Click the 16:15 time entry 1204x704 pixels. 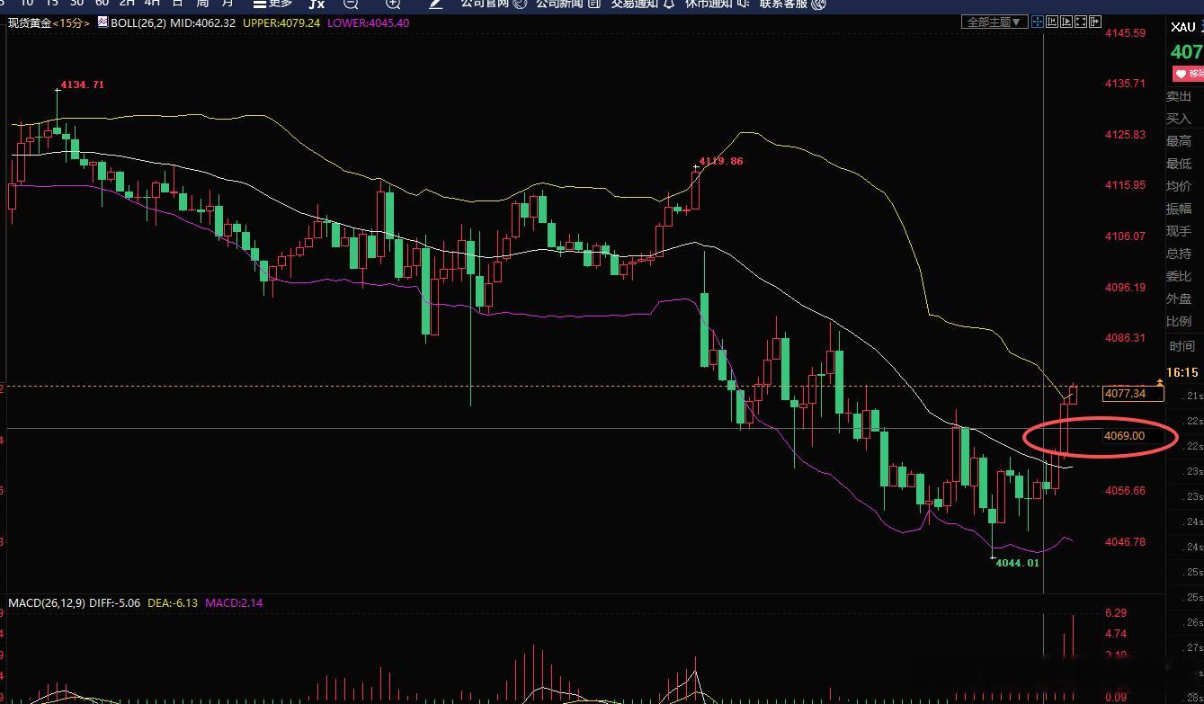1182,372
